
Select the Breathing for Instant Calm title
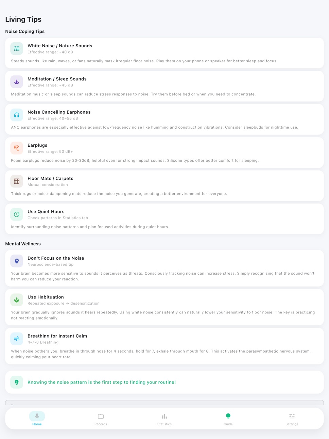(x=57, y=336)
